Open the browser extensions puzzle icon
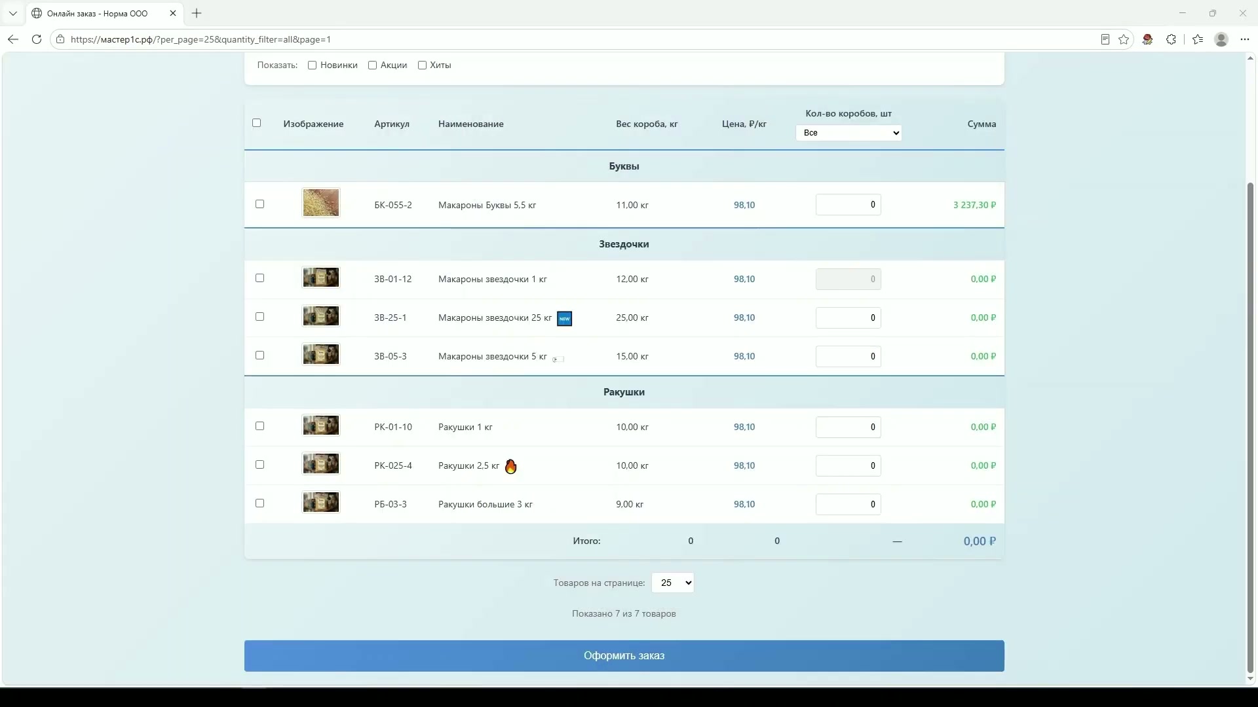 click(1171, 39)
